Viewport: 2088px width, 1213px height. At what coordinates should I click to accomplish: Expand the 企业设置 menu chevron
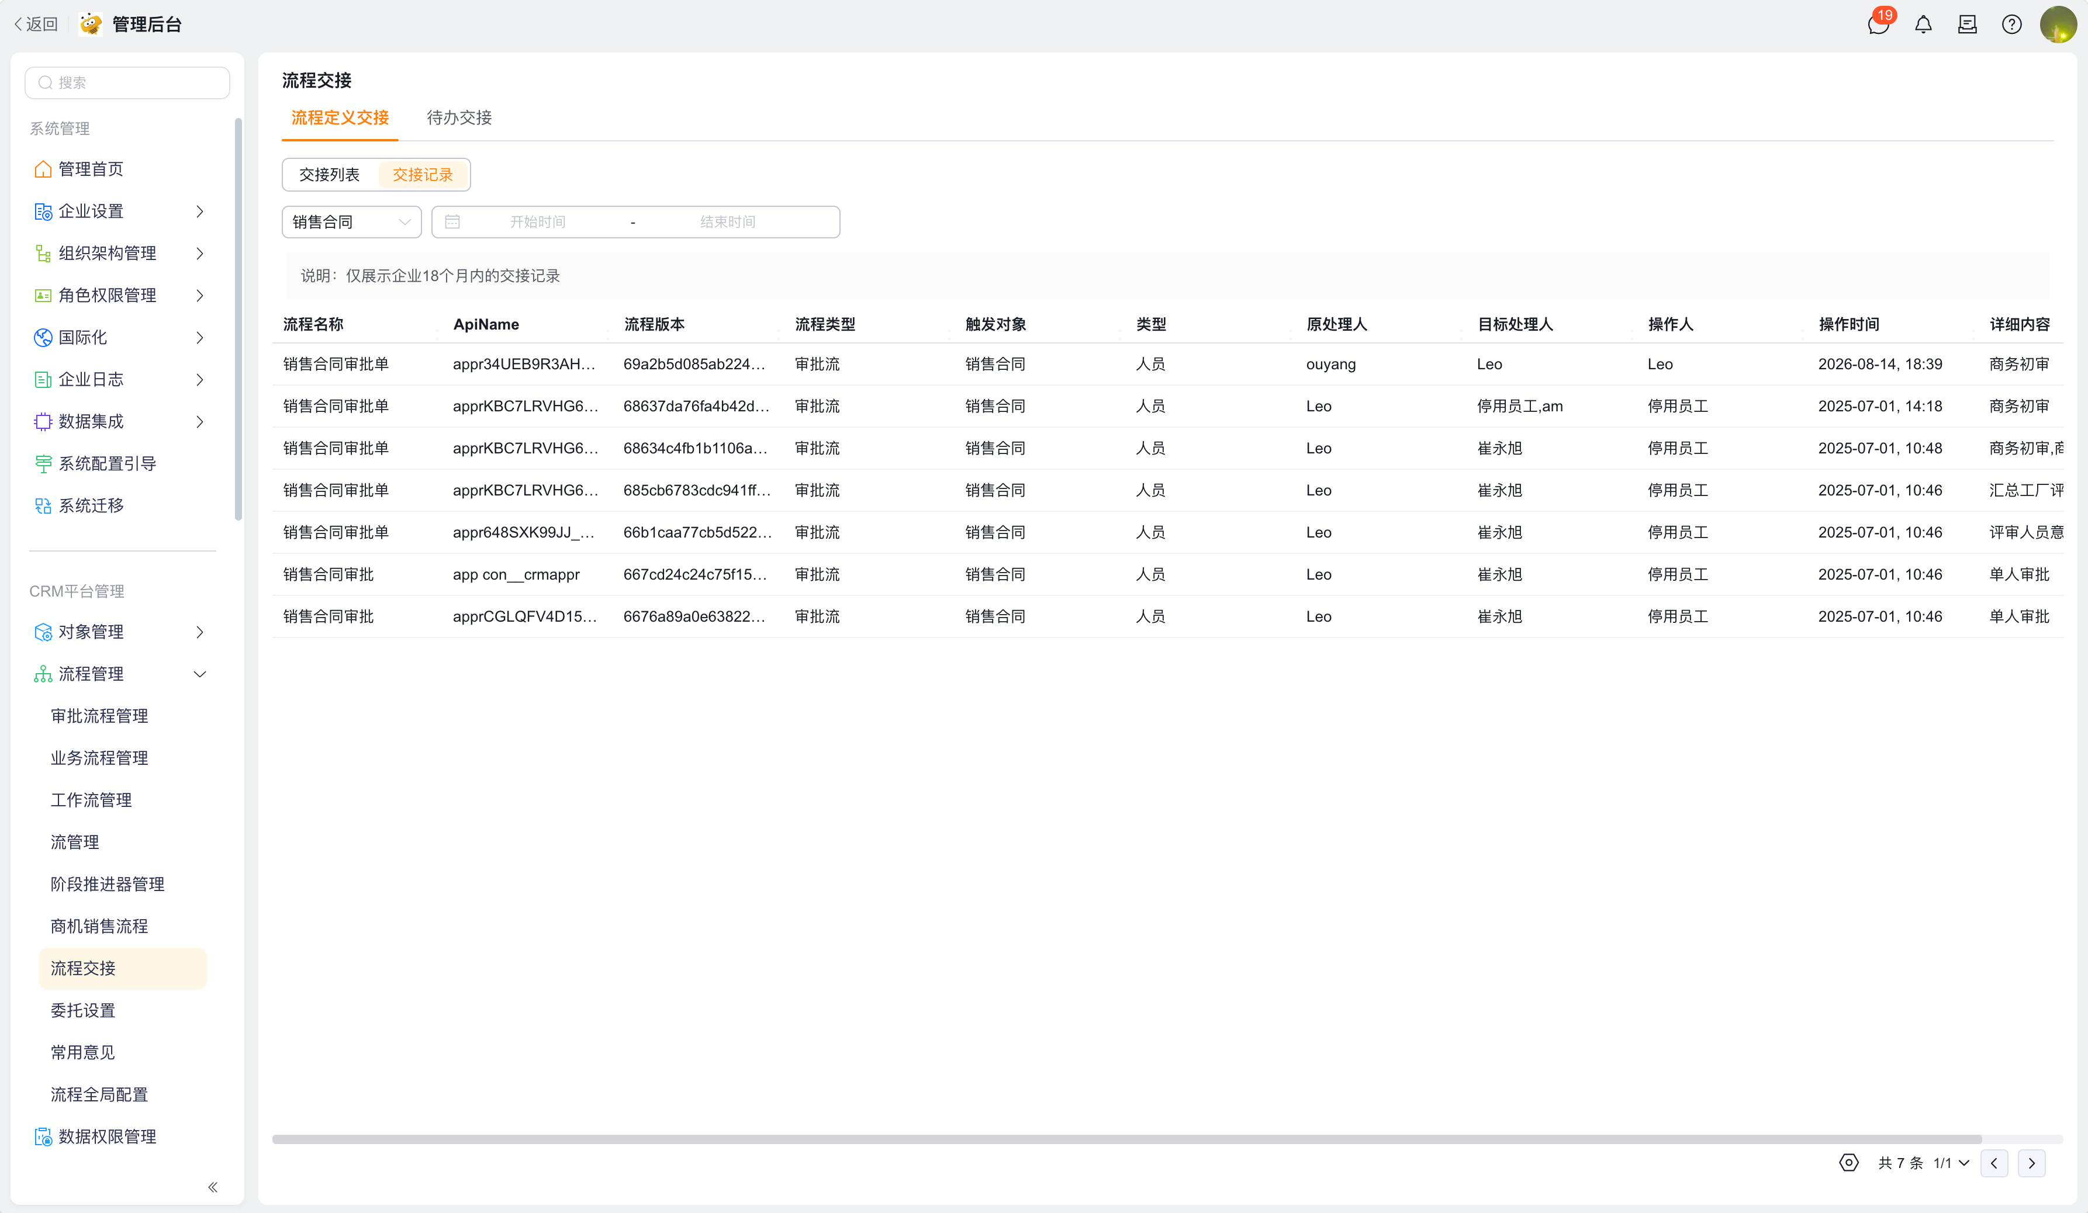coord(200,211)
